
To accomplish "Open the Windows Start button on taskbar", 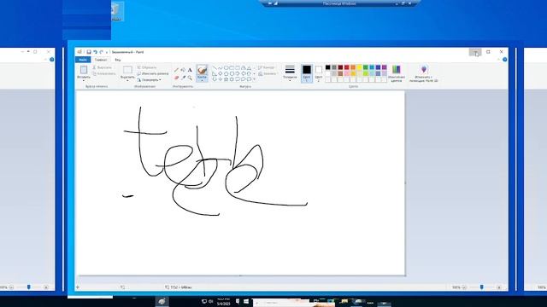I will click(x=246, y=301).
